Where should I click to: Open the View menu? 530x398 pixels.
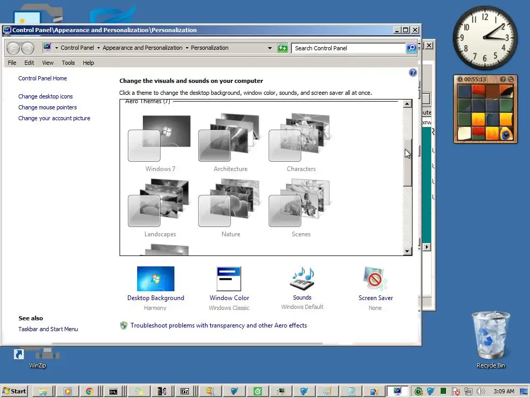tap(48, 63)
